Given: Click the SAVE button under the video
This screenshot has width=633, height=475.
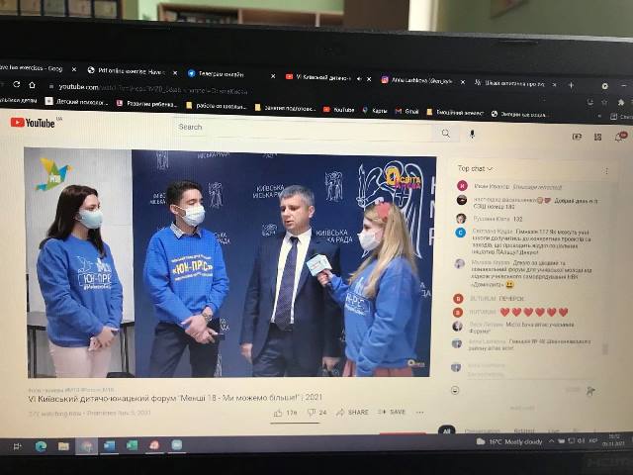Looking at the screenshot, I should 393,412.
